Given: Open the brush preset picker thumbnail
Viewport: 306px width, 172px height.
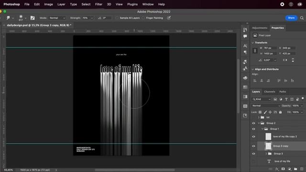Looking at the screenshot, I should pos(21,18).
